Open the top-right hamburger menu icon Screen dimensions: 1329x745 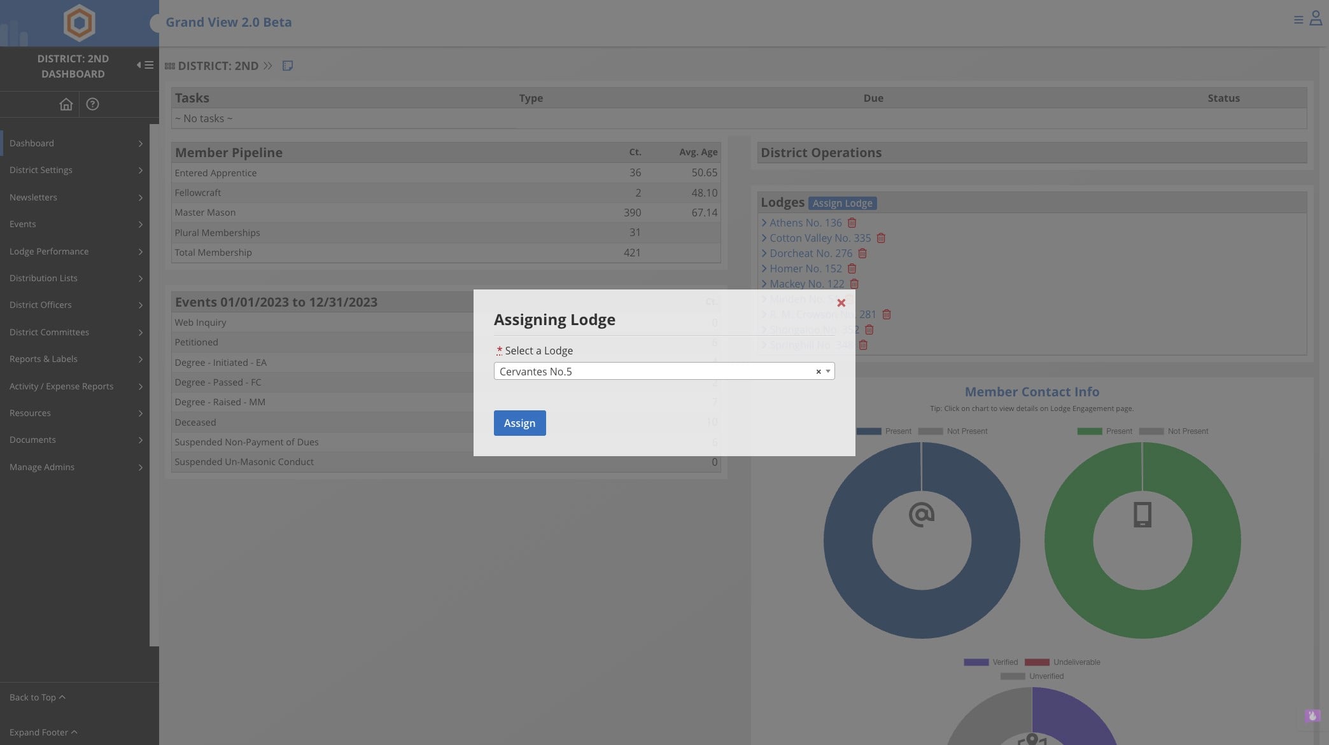(x=1298, y=20)
